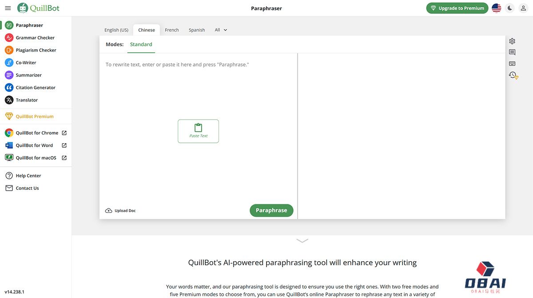Open the Grammar Checker tool
This screenshot has height=298, width=533.
pos(36,38)
